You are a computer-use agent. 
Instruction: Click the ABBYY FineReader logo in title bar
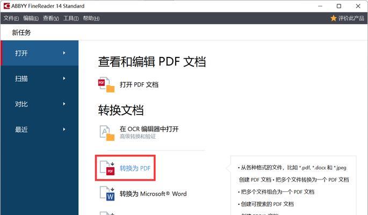tap(6, 6)
